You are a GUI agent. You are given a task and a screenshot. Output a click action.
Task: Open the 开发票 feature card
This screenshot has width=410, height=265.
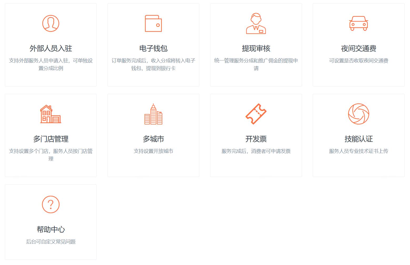[x=256, y=135]
